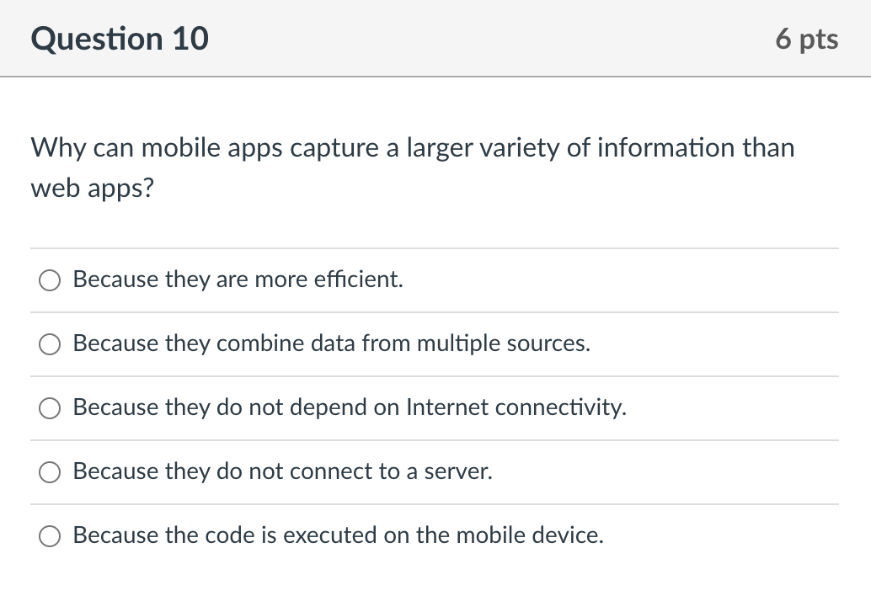
Task: Click the answer text mentioning the mobile device
Action: point(338,535)
